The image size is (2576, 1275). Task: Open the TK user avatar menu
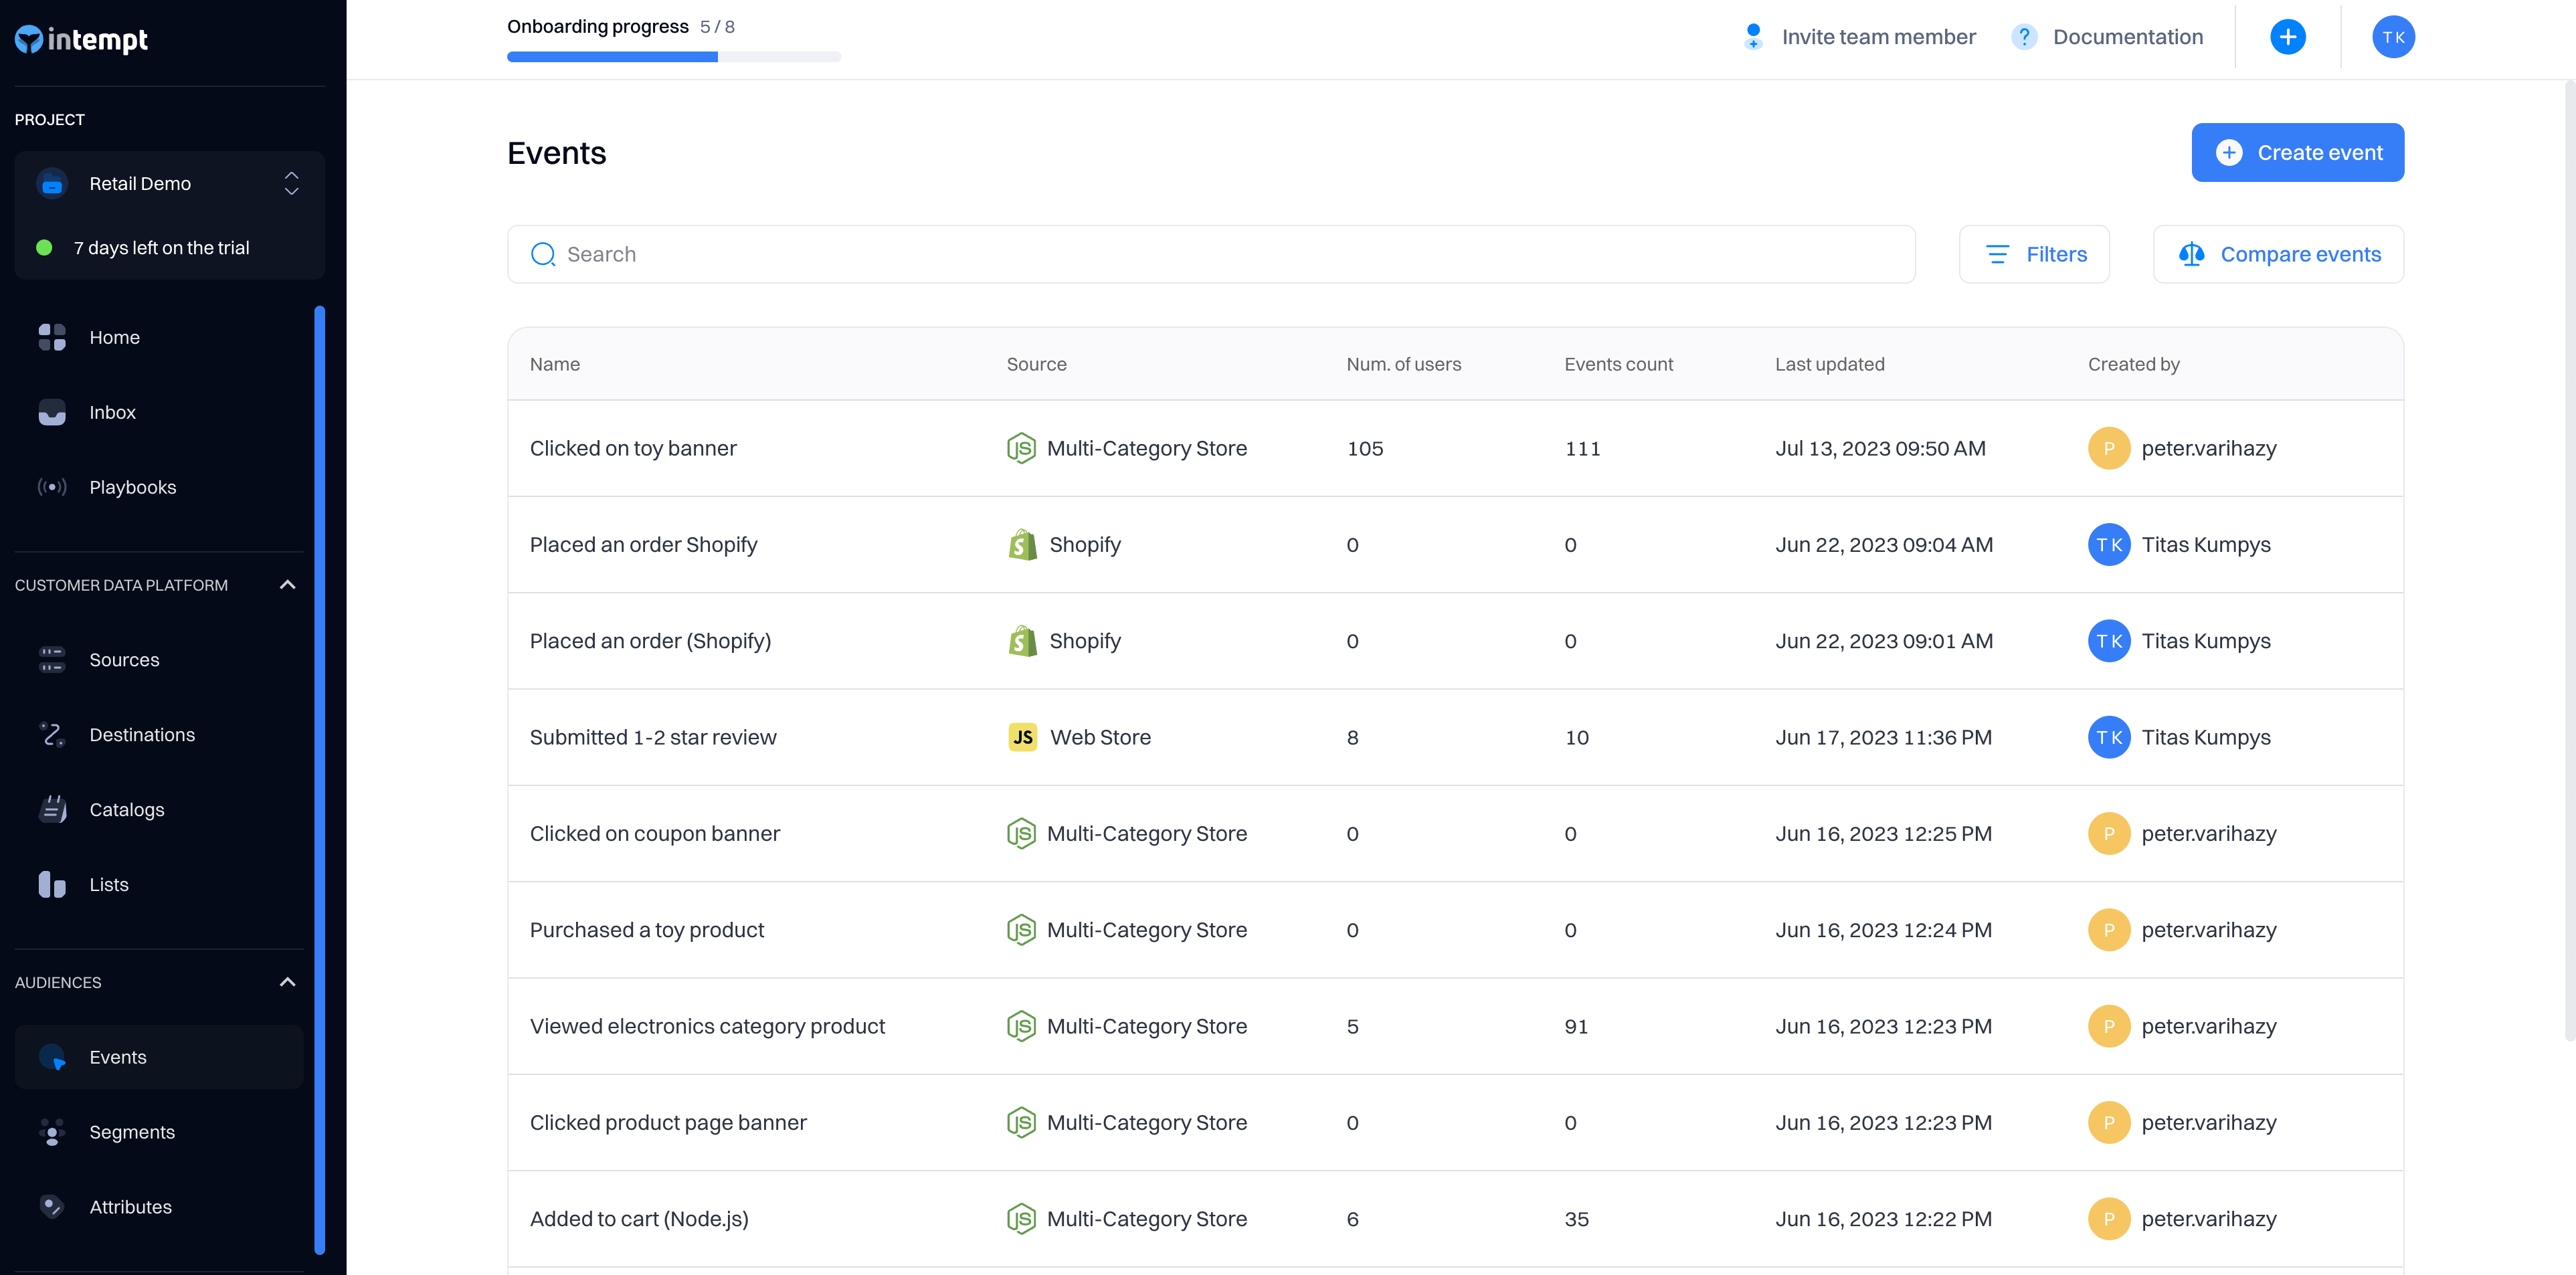[x=2393, y=37]
